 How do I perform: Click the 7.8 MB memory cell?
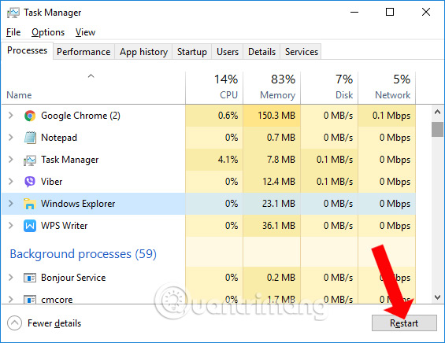[x=272, y=160]
